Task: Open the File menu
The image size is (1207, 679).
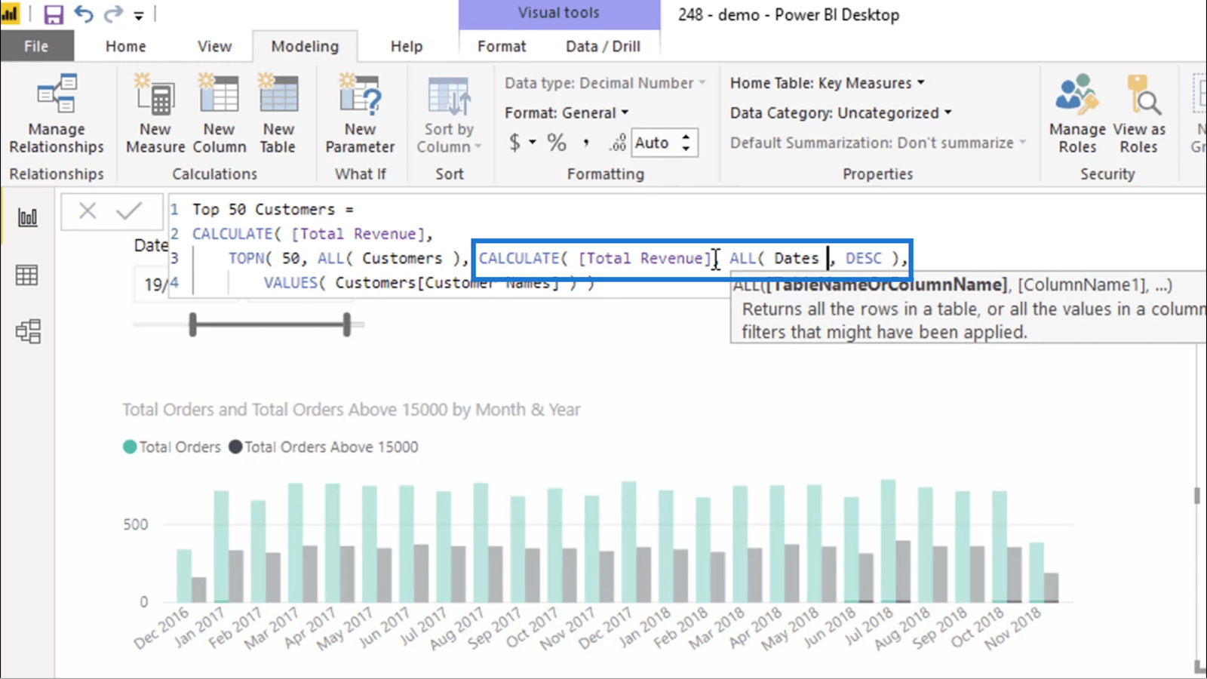Action: coord(36,47)
